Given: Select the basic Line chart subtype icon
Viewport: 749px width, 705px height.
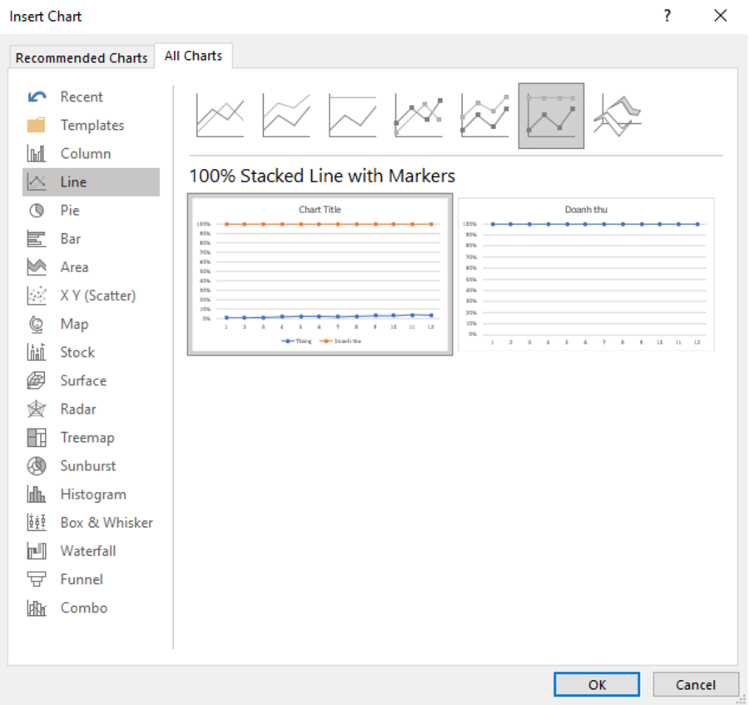Looking at the screenshot, I should pos(220,116).
